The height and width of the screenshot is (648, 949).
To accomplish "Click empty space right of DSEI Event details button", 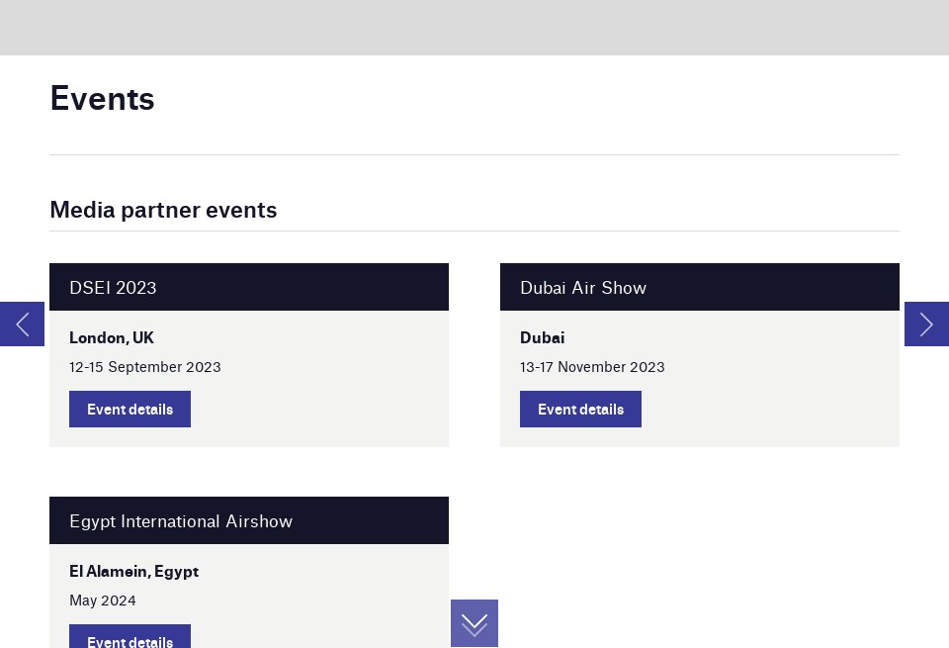I will pyautogui.click(x=316, y=409).
